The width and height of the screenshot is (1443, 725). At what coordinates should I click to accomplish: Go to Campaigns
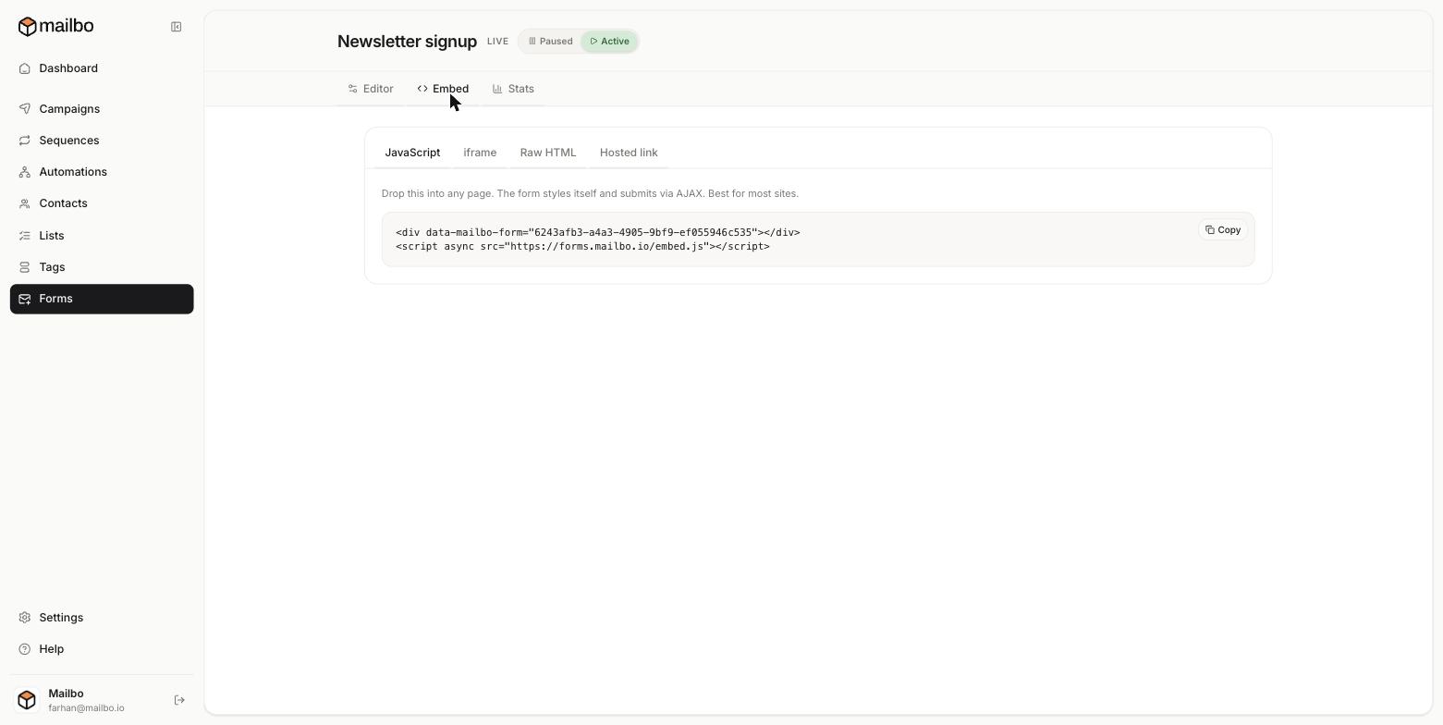point(102,109)
